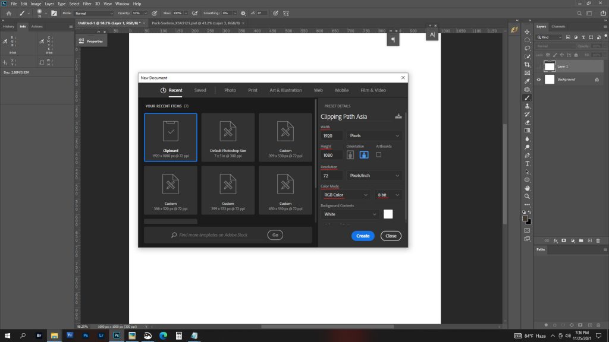Toggle airbrush build-up effect
609x342 pixels.
pos(194,13)
